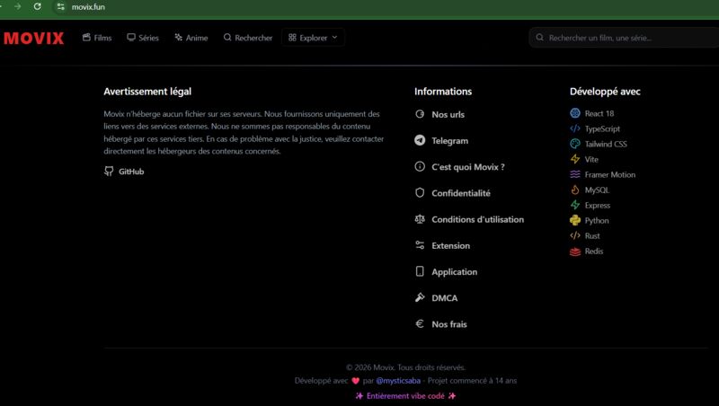Open C'est quoi Movix ? page
The width and height of the screenshot is (719, 406).
pos(459,167)
